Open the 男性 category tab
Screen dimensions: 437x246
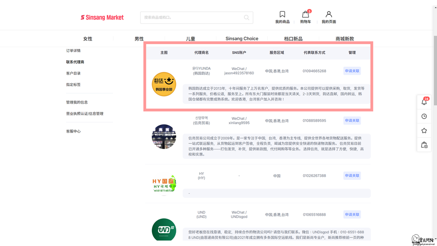139,39
